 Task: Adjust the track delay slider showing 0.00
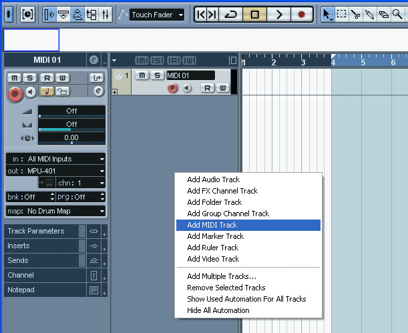pos(71,138)
